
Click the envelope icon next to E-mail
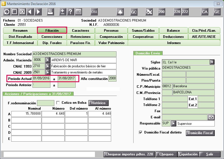click(x=211, y=117)
